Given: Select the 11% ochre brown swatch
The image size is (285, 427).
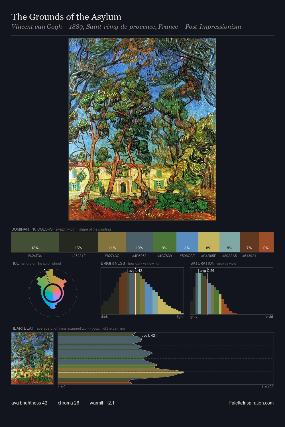Looking at the screenshot, I should pyautogui.click(x=112, y=242).
